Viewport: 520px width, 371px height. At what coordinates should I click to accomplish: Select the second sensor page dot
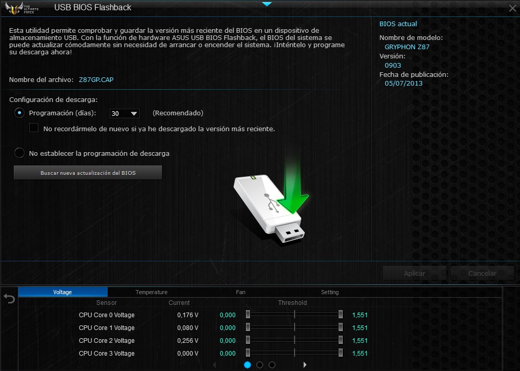point(260,365)
